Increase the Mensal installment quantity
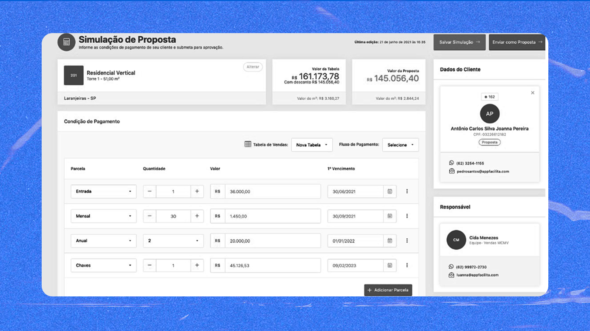Image resolution: width=590 pixels, height=331 pixels. pos(197,216)
